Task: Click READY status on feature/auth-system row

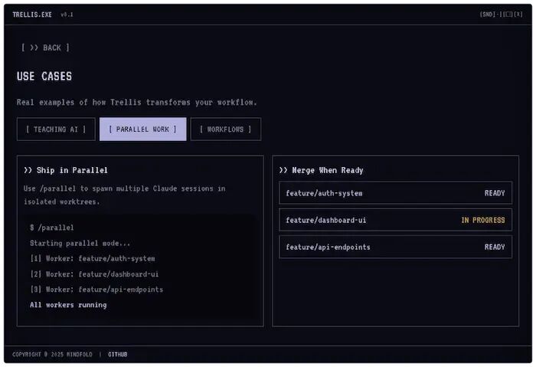Action: (x=495, y=193)
